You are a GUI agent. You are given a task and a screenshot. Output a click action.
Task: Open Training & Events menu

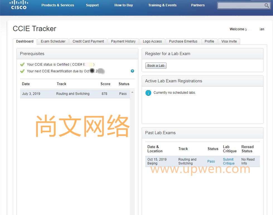pyautogui.click(x=162, y=5)
